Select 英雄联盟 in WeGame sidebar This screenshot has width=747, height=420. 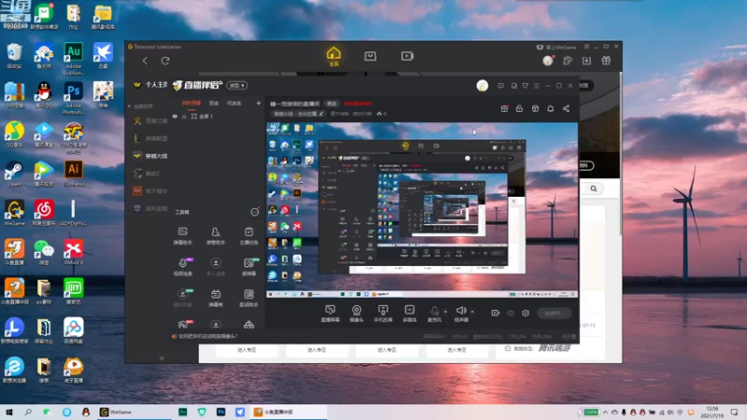coord(150,138)
